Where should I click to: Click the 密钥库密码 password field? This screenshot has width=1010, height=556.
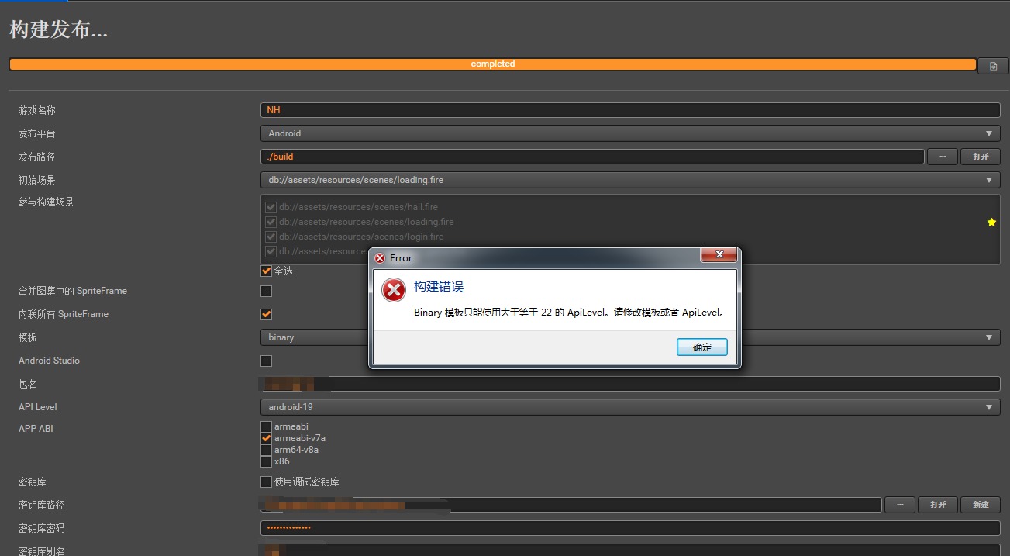click(x=630, y=528)
